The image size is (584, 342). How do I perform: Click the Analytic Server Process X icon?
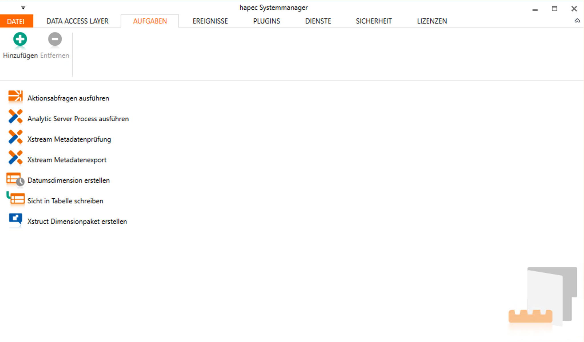pyautogui.click(x=15, y=117)
